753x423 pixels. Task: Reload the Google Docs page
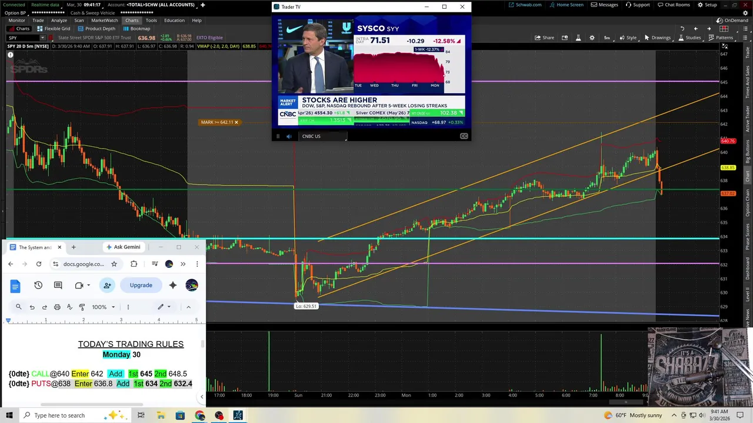pos(38,264)
